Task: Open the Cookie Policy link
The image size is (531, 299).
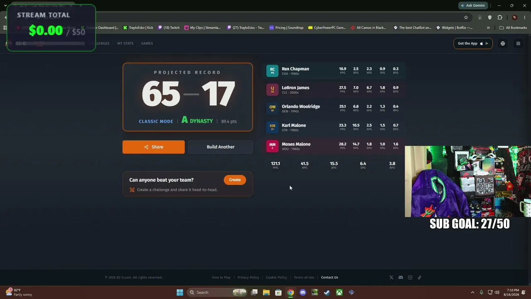Action: click(x=276, y=277)
